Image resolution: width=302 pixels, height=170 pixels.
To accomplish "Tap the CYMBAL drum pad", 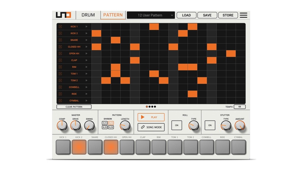I will tap(239, 147).
